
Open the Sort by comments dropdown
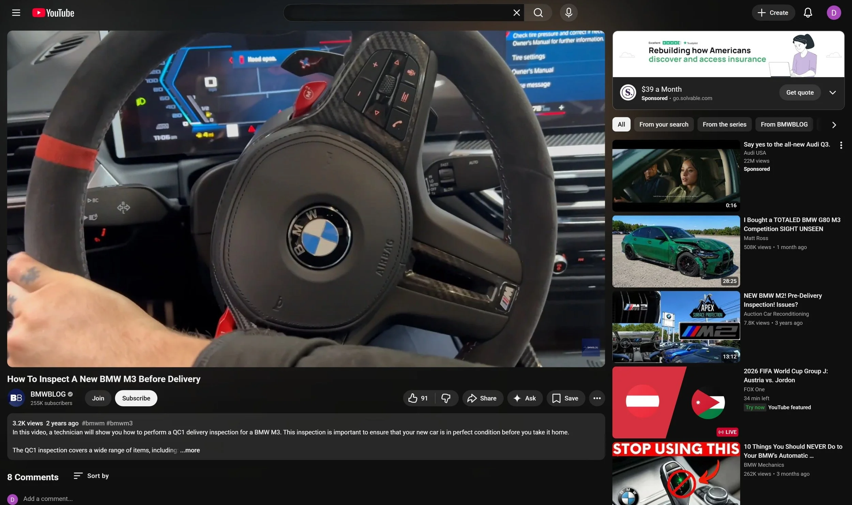coord(91,476)
